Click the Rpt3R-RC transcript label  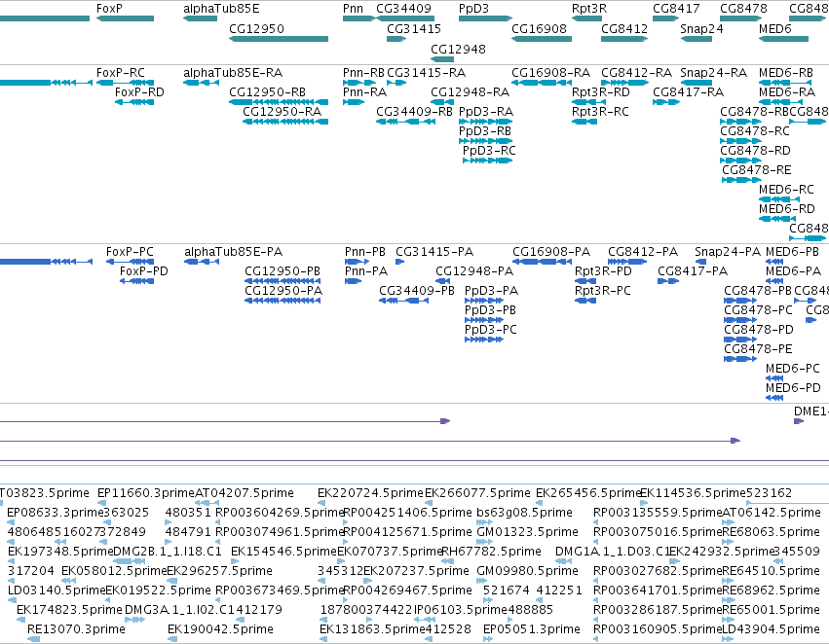(600, 111)
